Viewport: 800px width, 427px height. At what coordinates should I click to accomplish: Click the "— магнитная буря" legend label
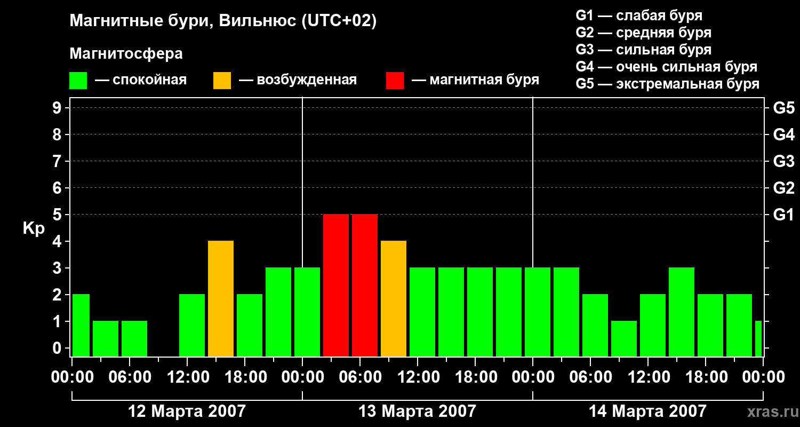(476, 80)
